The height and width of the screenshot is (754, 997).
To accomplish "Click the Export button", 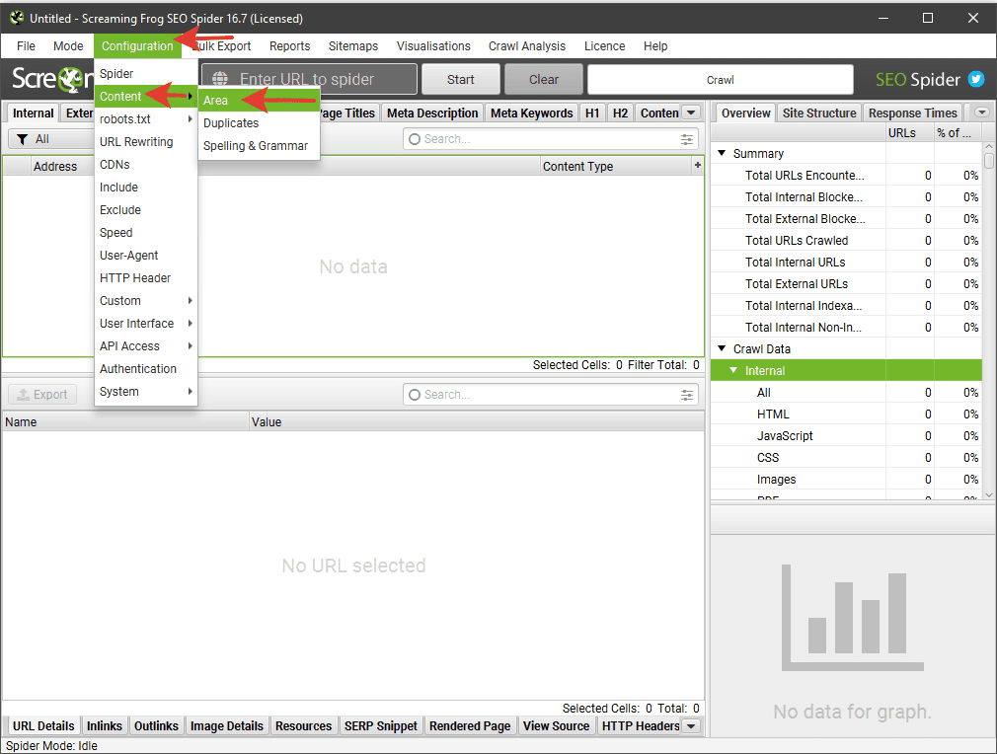I will 42,394.
